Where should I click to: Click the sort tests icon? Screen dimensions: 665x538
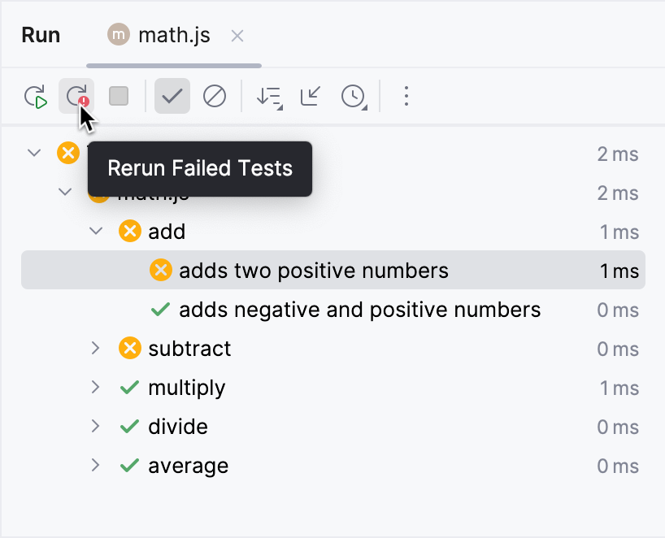[268, 96]
